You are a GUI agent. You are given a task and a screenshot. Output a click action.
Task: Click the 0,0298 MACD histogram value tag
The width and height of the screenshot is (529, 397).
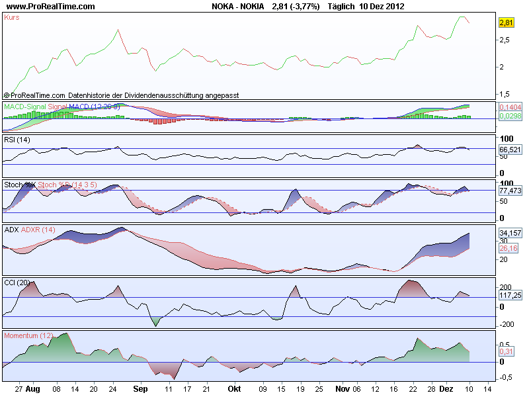click(510, 116)
